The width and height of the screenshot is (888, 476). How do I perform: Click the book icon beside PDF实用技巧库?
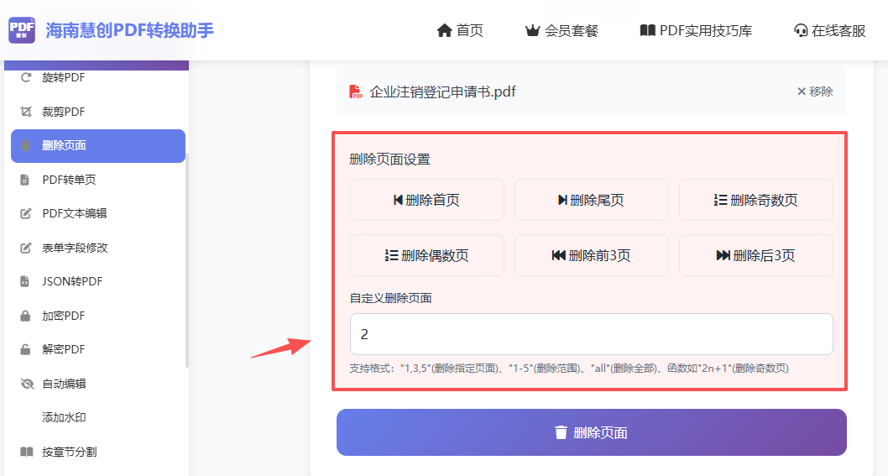(647, 30)
